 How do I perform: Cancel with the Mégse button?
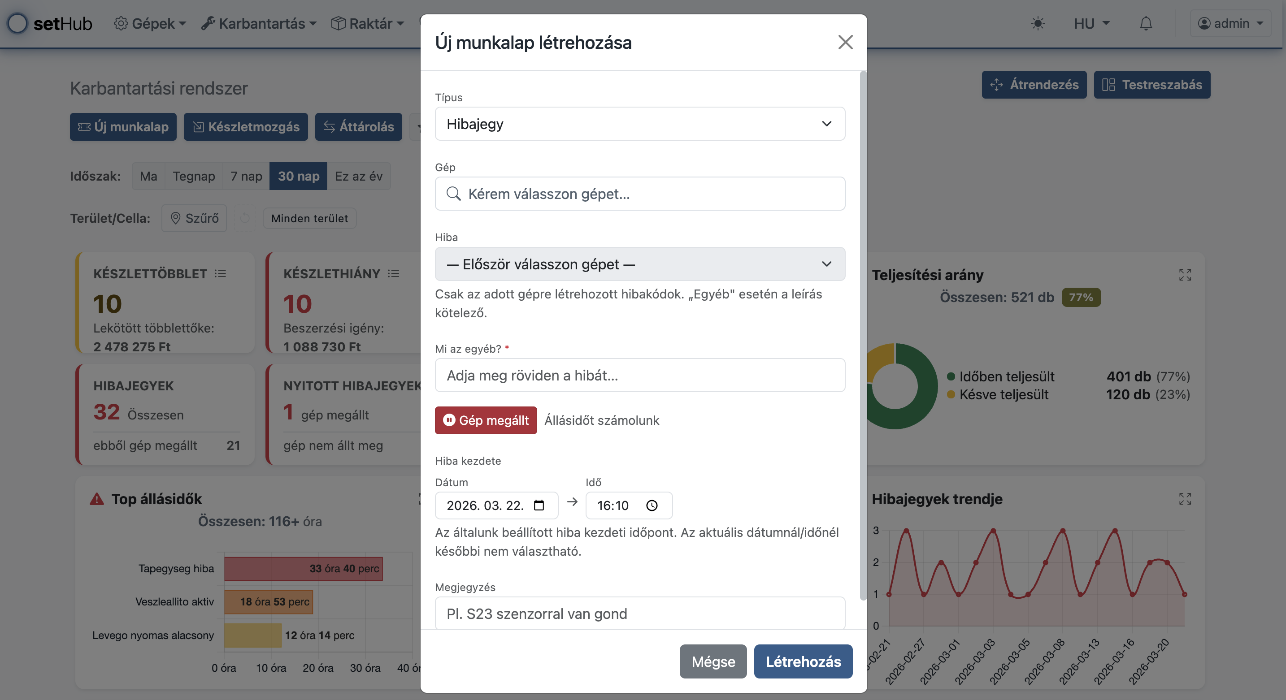tap(713, 661)
